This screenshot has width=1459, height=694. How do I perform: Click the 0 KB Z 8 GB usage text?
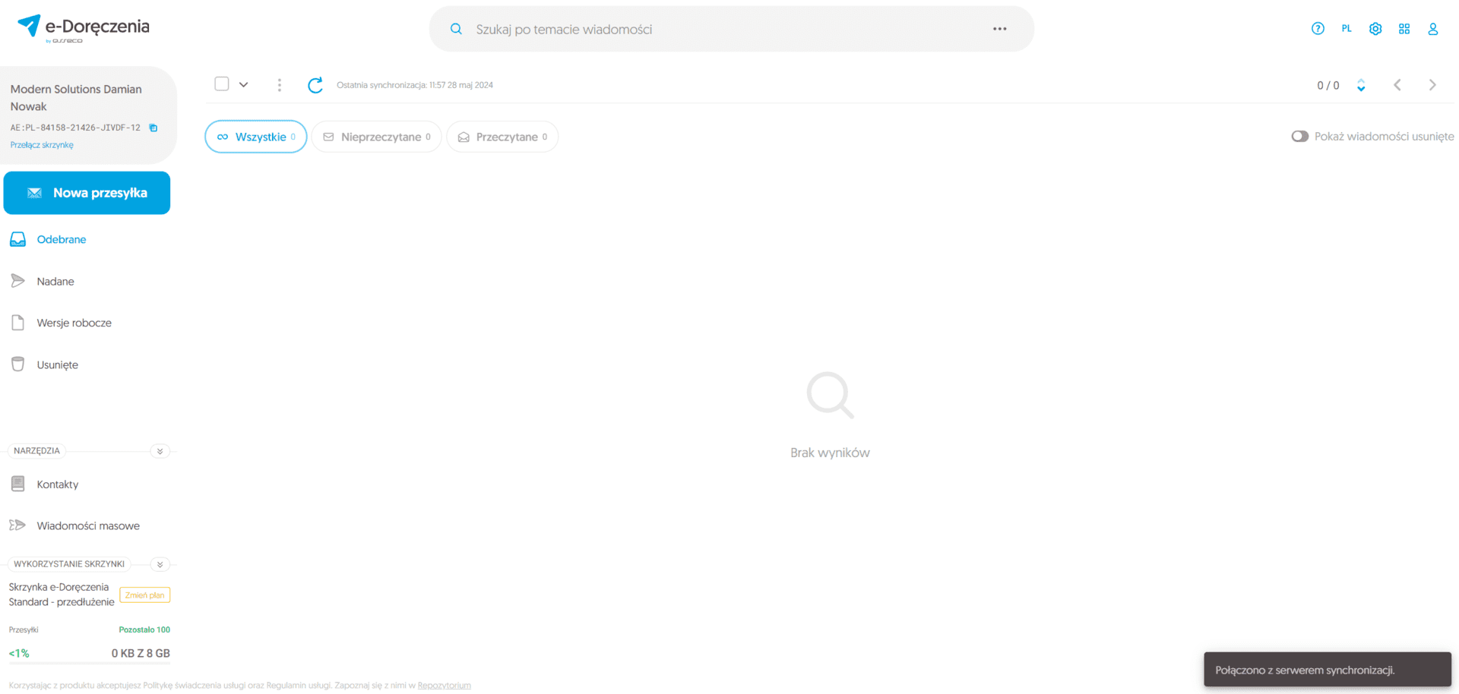point(141,653)
